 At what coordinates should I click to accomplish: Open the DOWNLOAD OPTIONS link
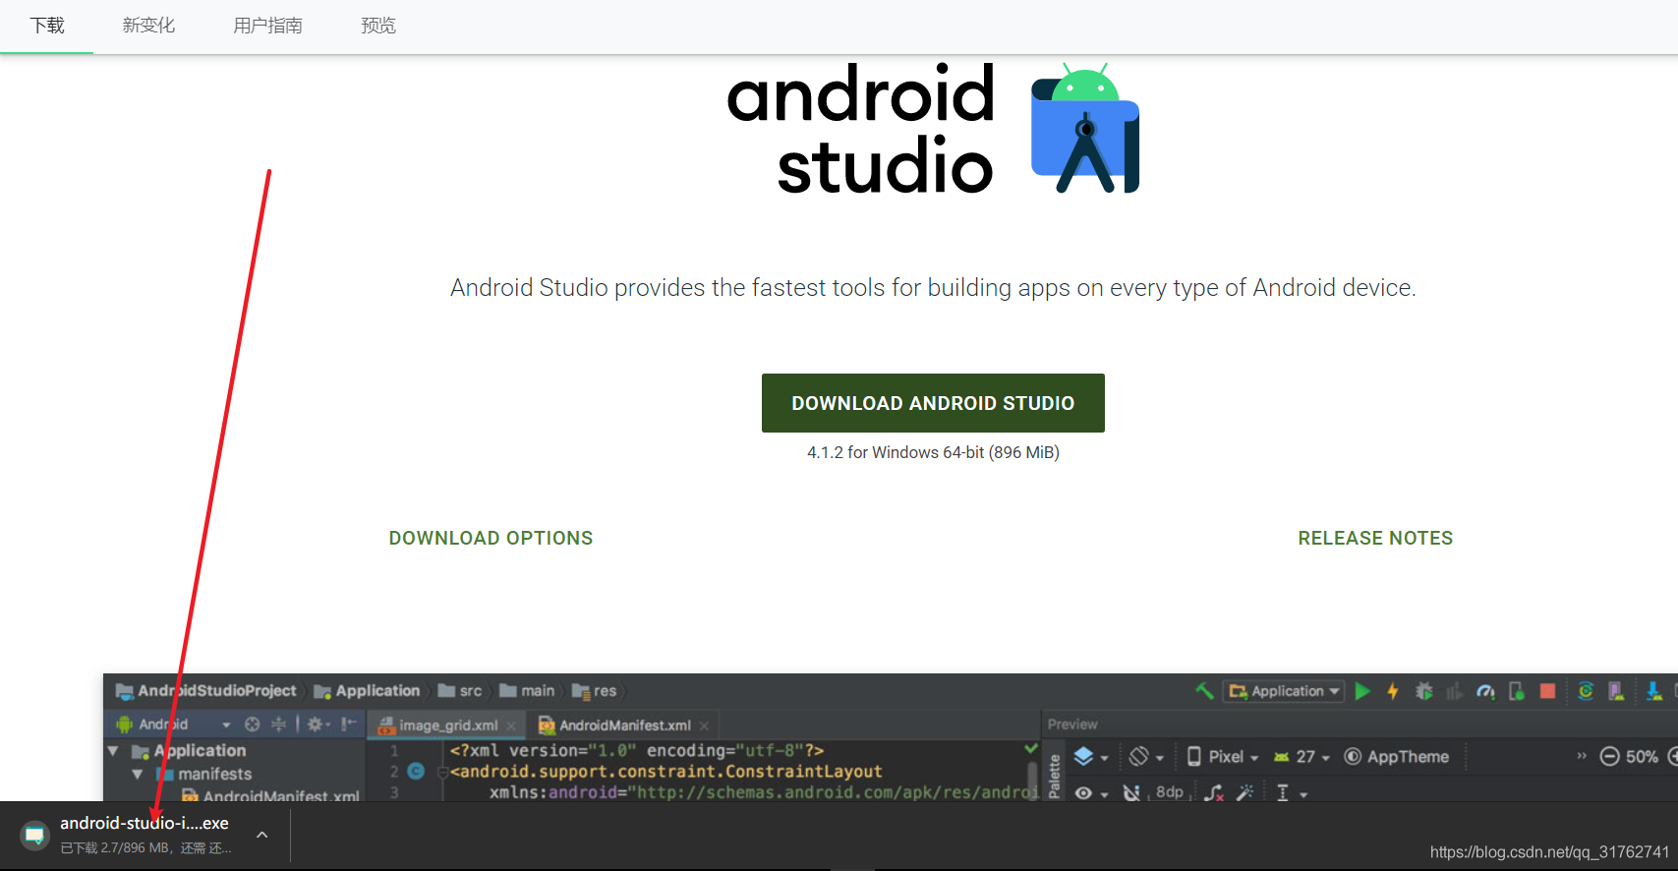[x=491, y=538]
